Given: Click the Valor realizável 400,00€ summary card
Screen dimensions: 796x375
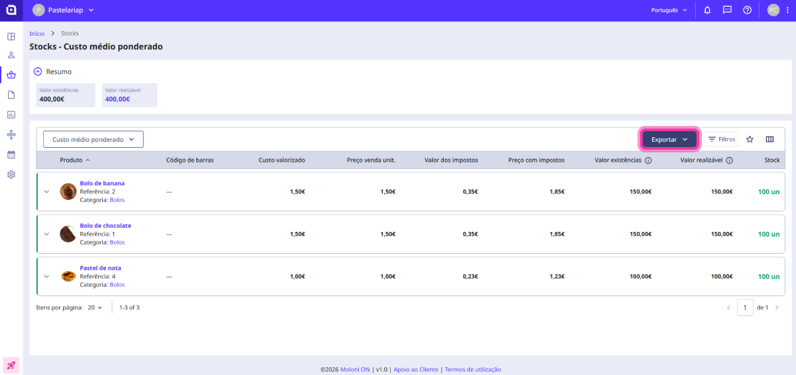Looking at the screenshot, I should point(129,95).
